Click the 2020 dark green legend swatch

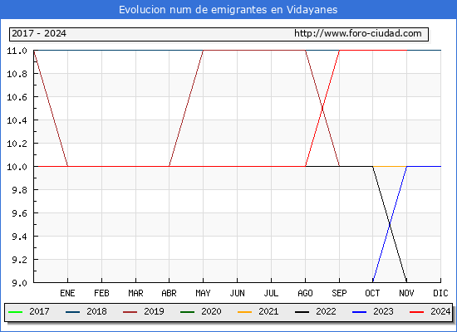[188, 312]
